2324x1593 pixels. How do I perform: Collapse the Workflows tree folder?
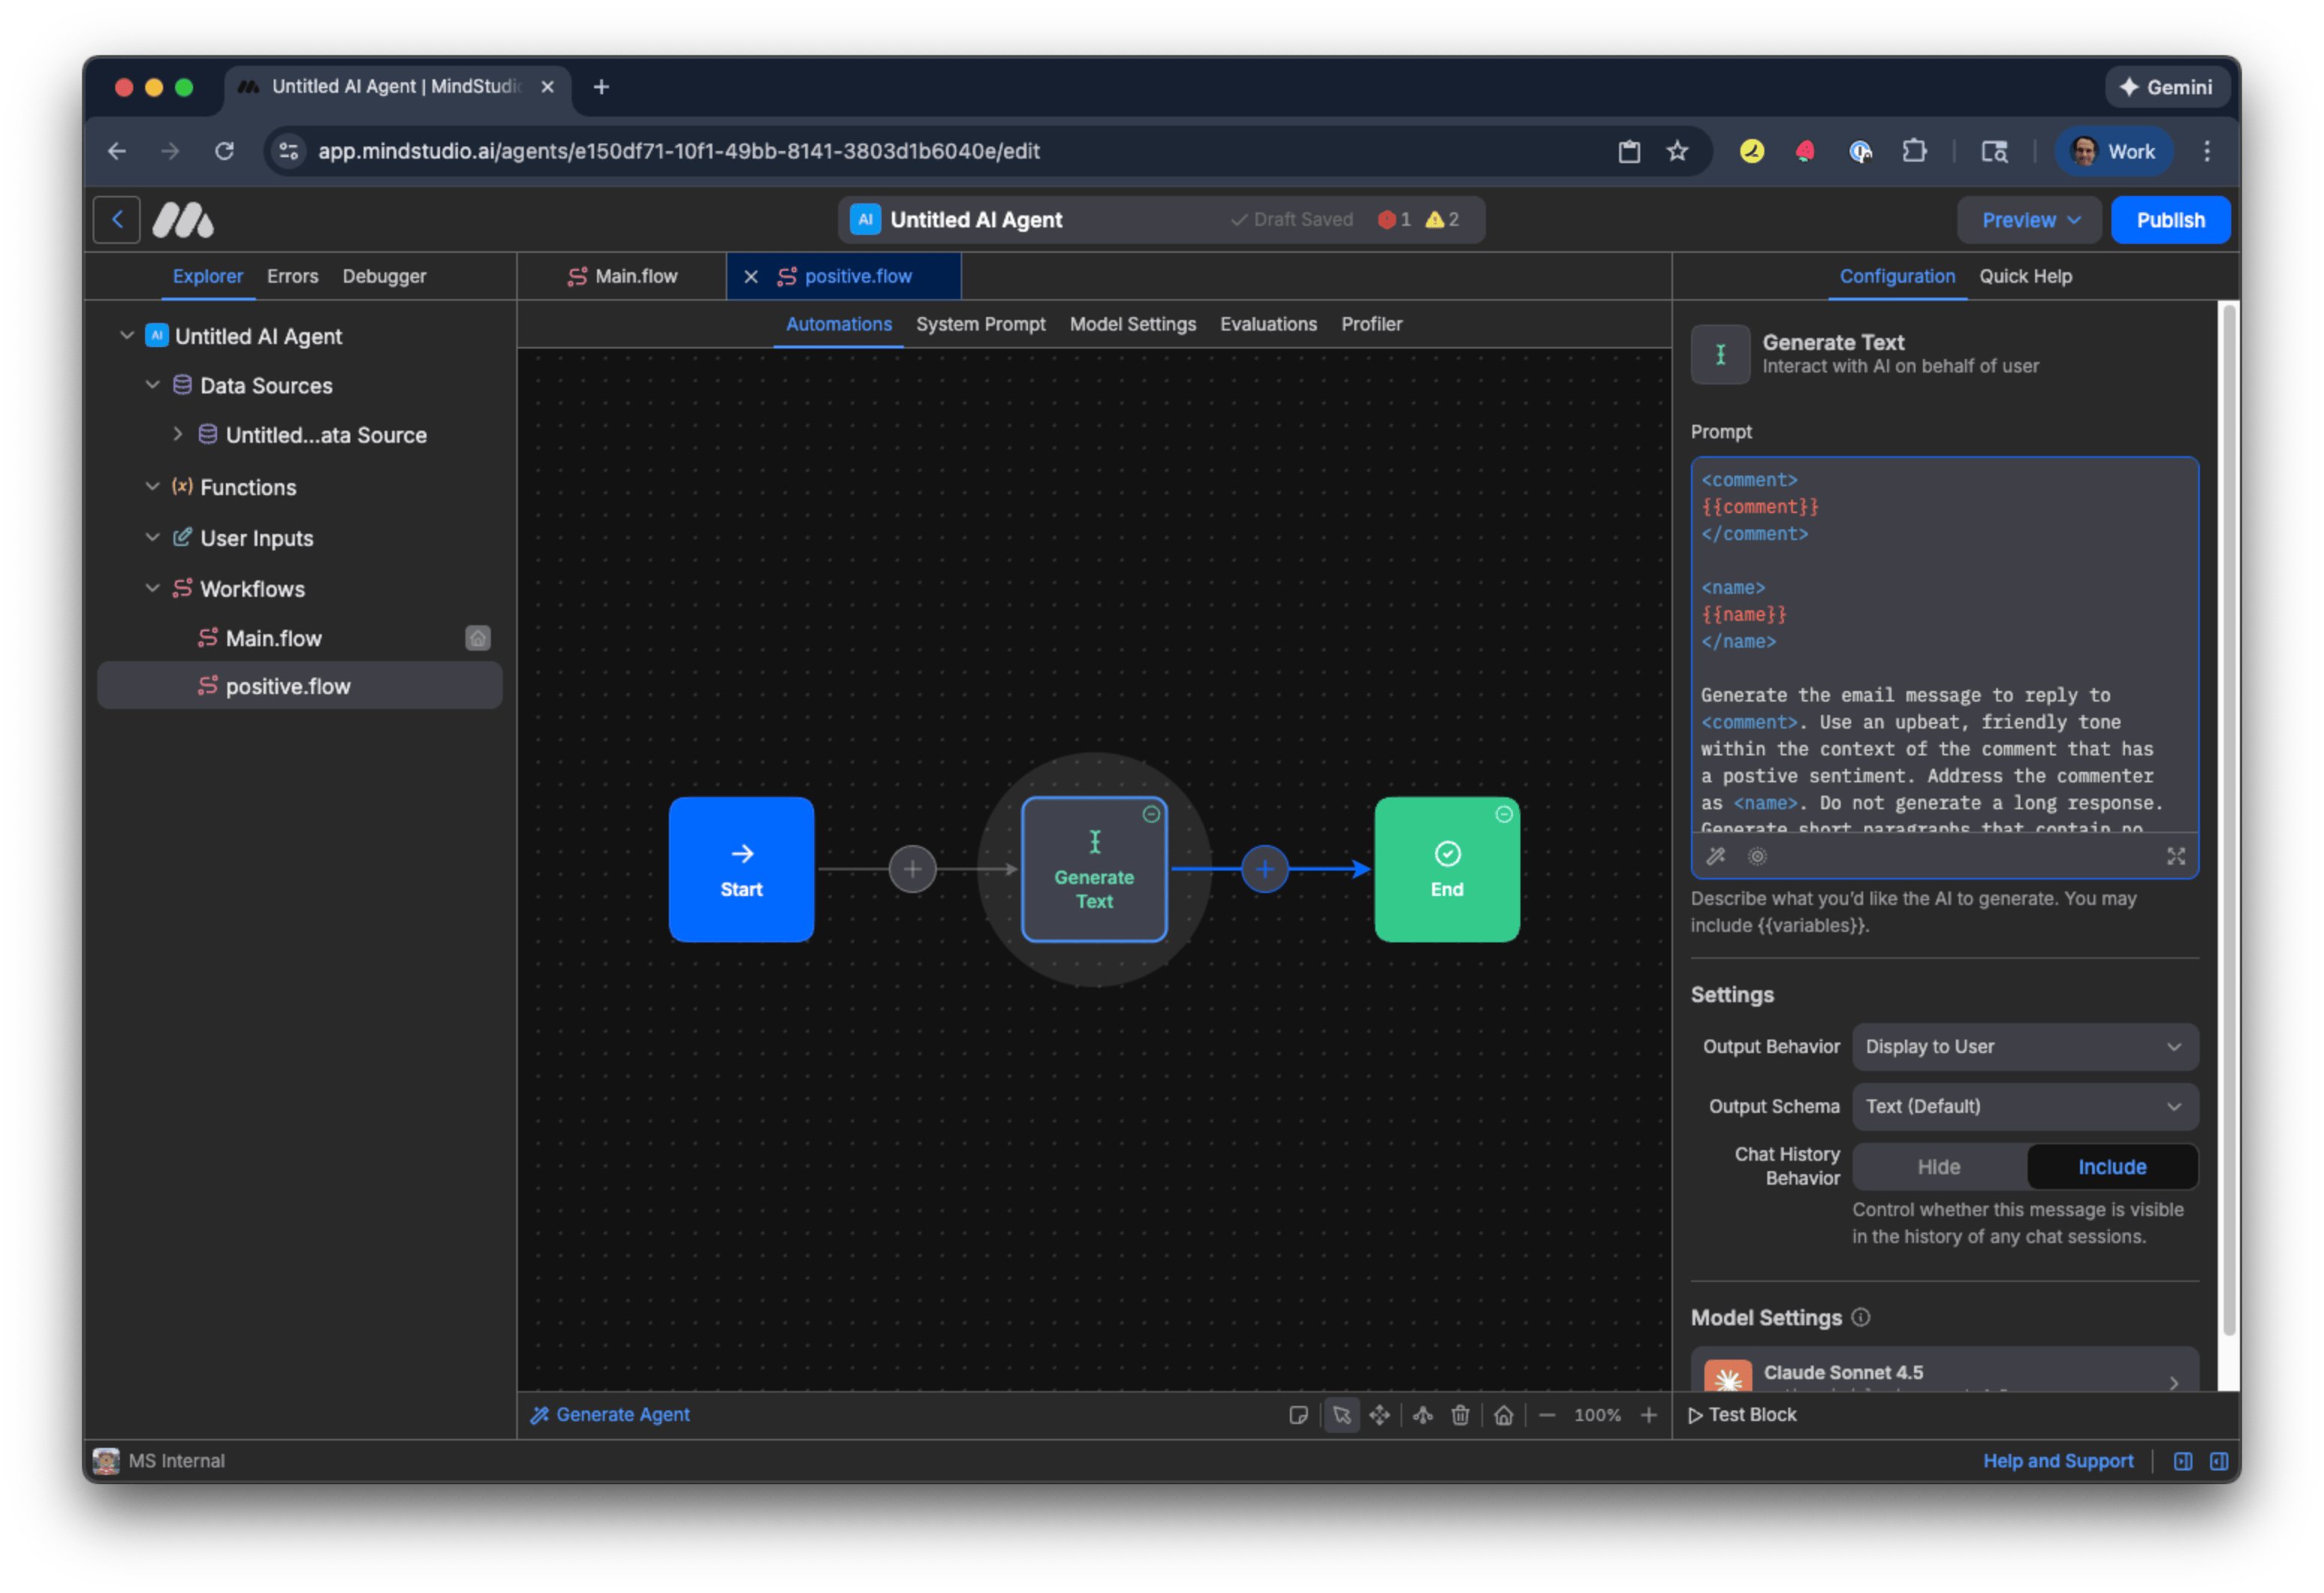click(x=153, y=589)
